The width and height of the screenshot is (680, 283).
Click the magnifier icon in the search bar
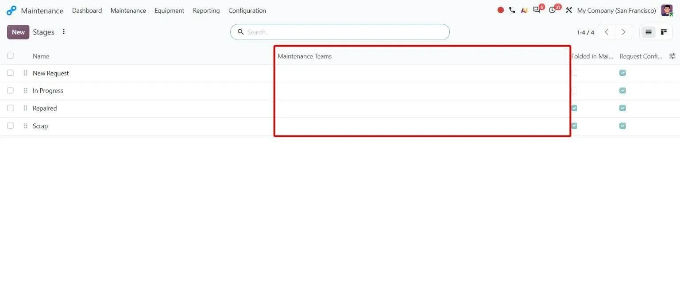click(241, 32)
